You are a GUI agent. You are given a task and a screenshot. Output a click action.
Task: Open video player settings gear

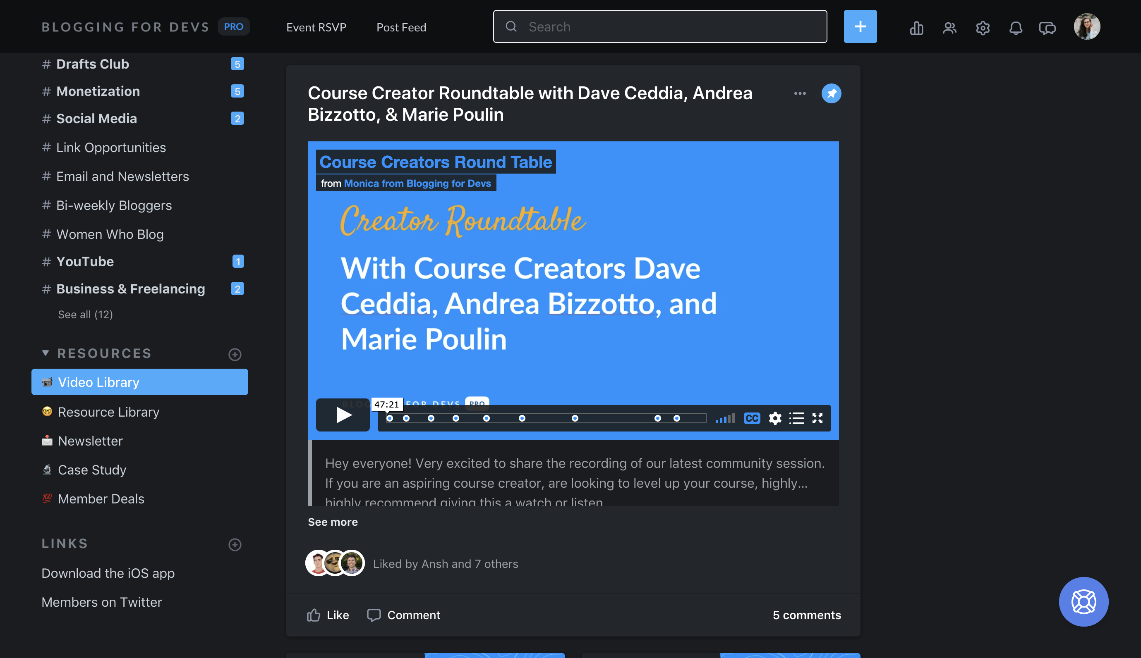pyautogui.click(x=775, y=418)
